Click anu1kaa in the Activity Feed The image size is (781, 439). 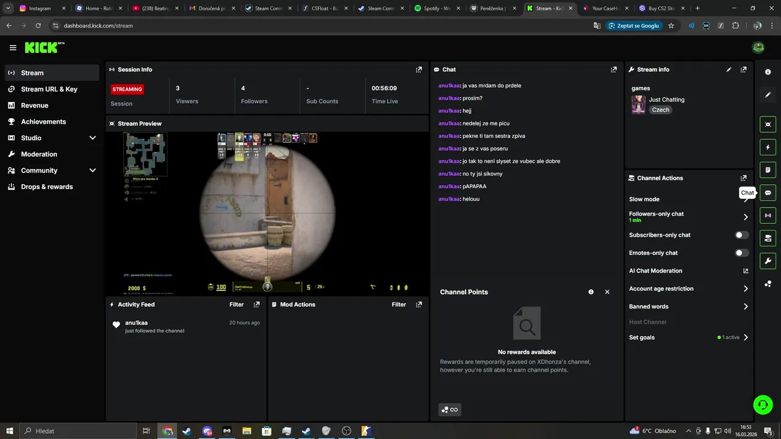click(x=136, y=323)
